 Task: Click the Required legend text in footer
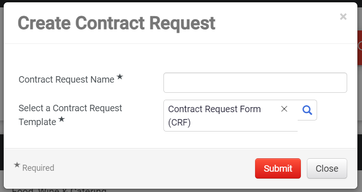[x=38, y=168]
